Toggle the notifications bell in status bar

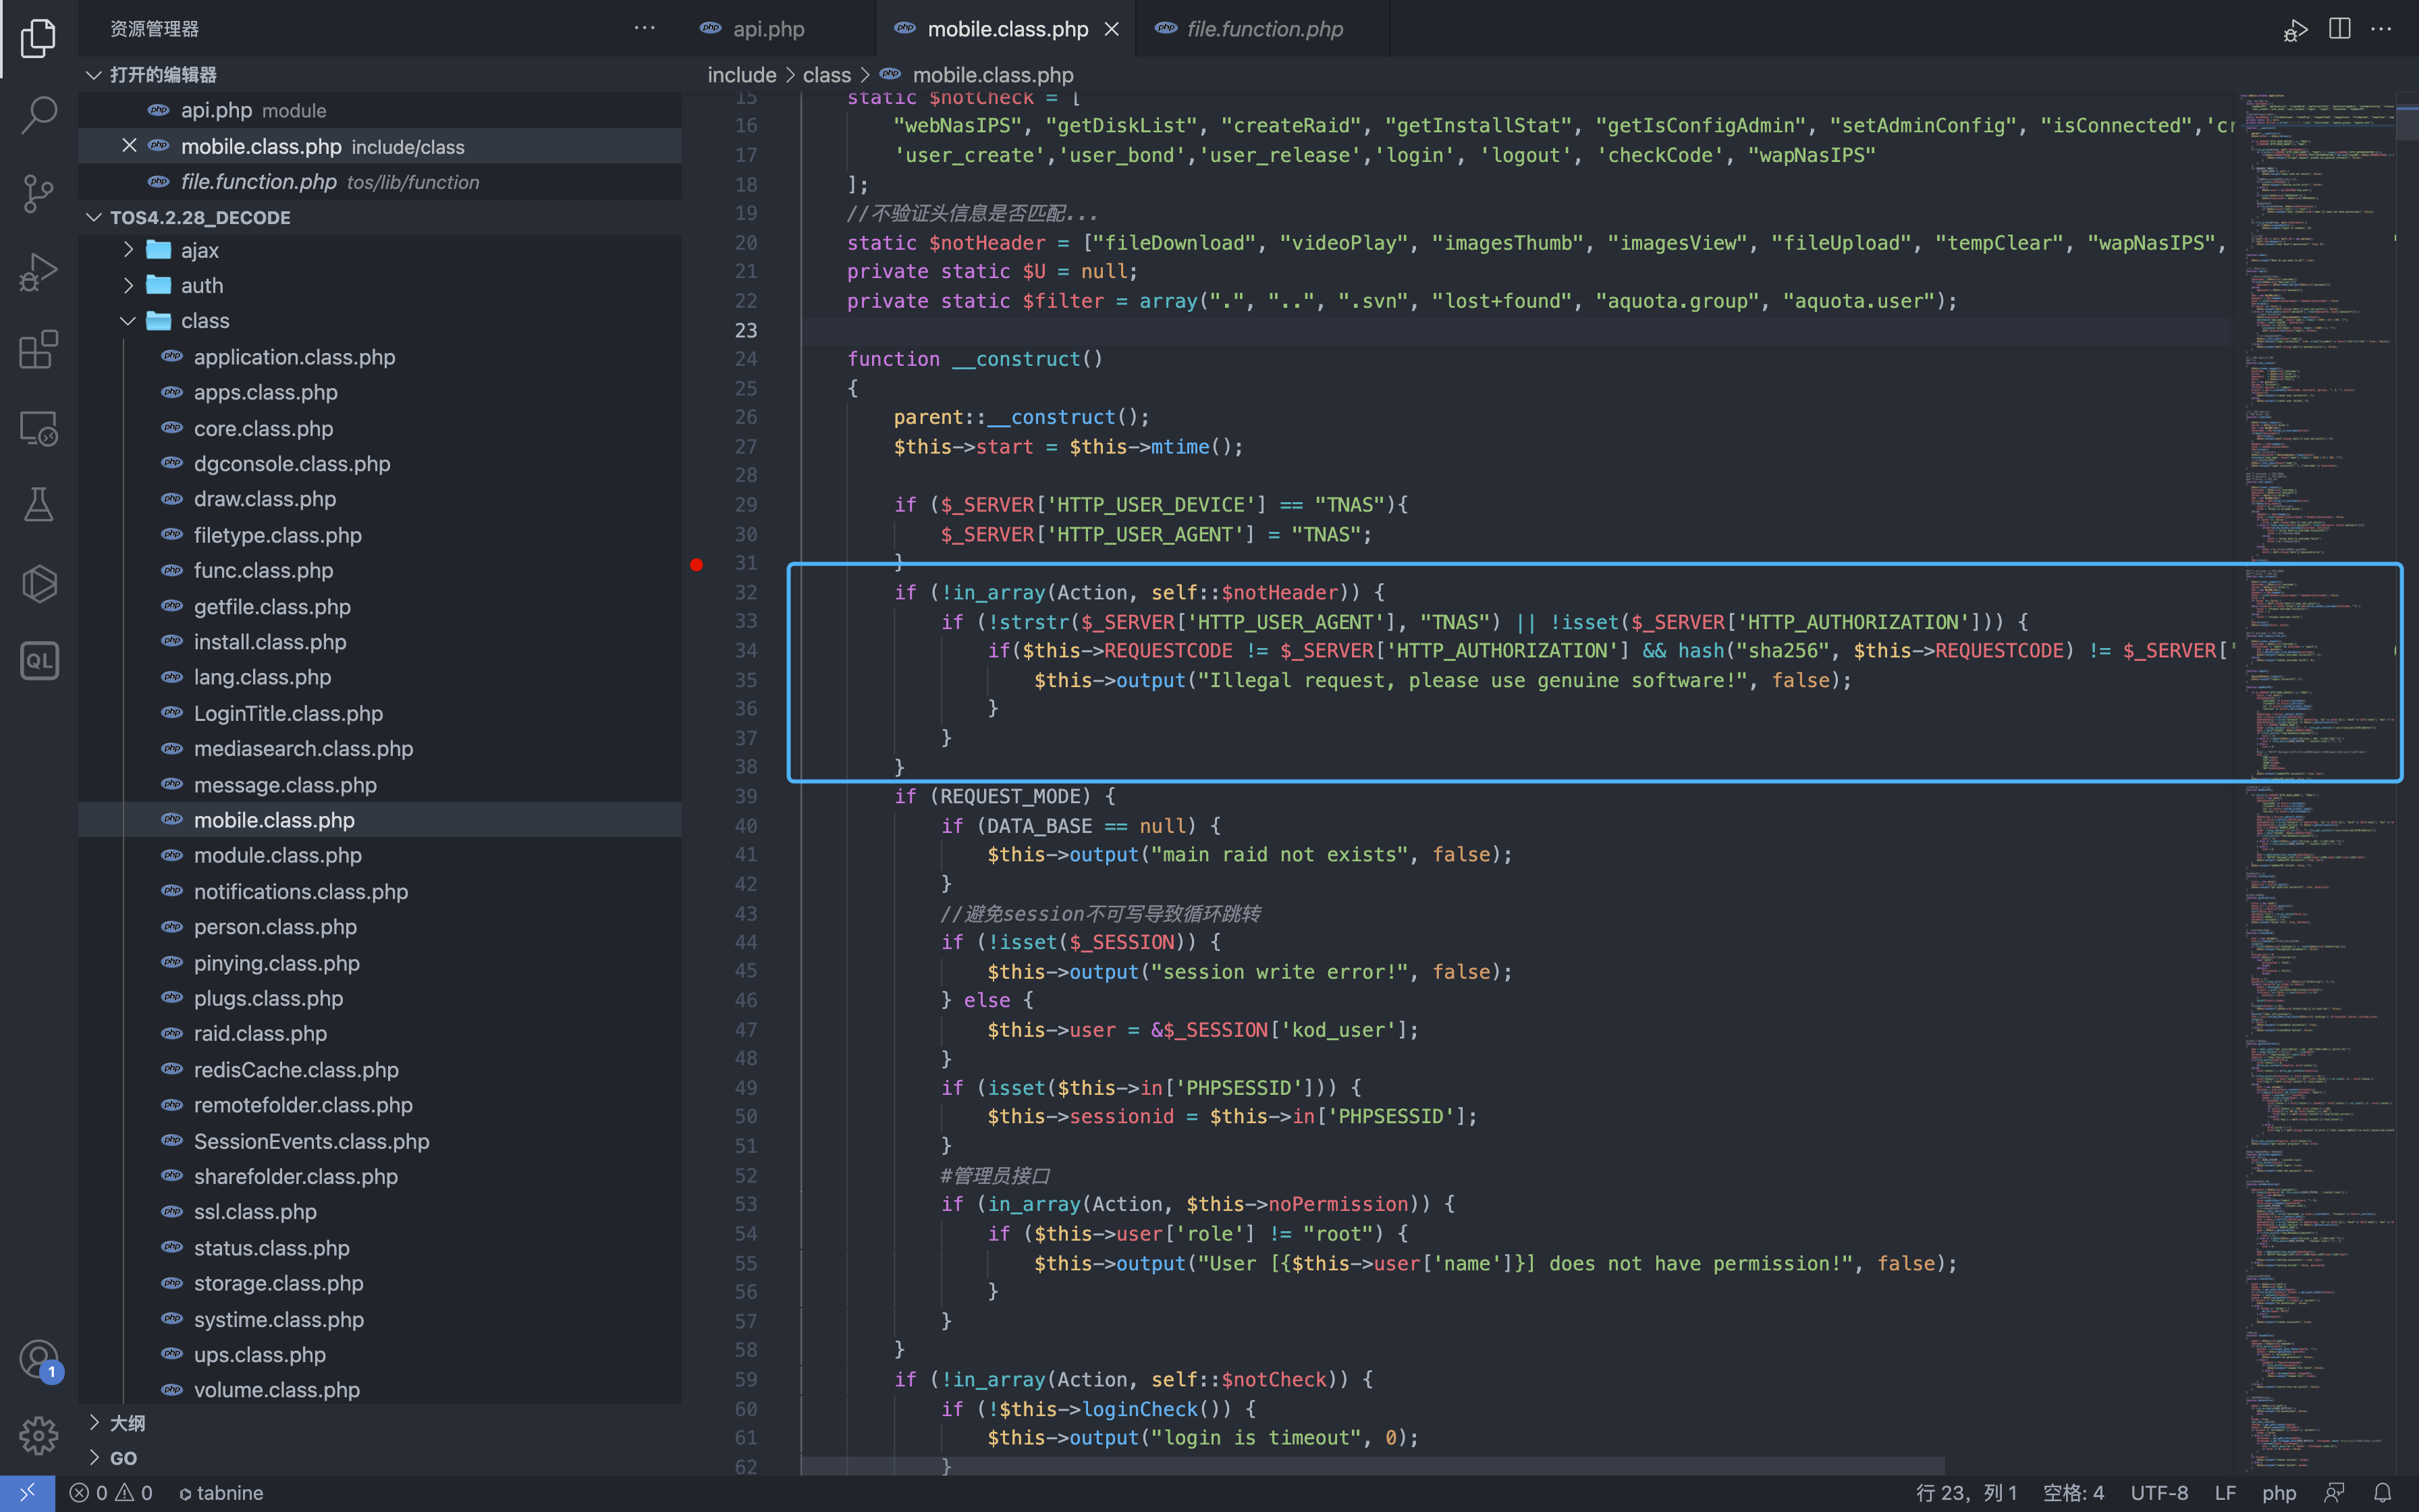[x=2383, y=1493]
